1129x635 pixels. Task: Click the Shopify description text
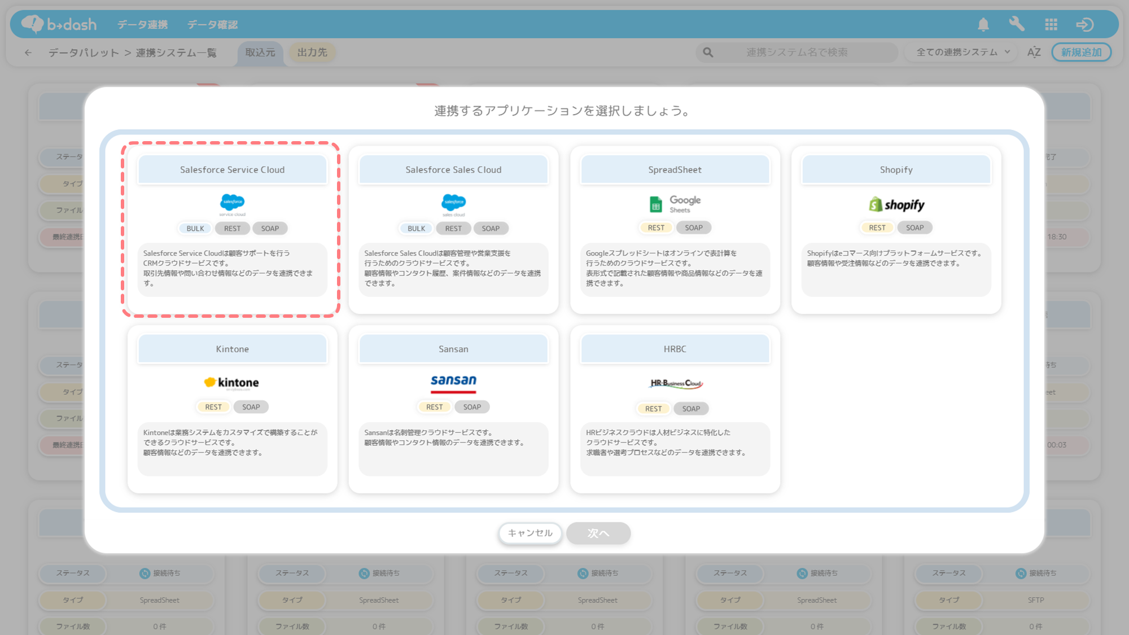click(x=895, y=259)
